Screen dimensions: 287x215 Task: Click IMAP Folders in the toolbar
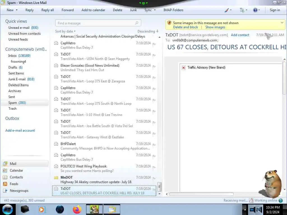pyautogui.click(x=173, y=10)
